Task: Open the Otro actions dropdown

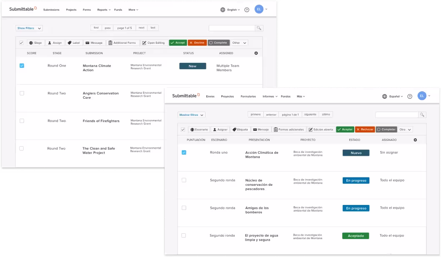Action: tap(405, 130)
